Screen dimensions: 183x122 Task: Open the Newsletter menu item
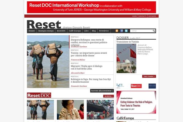point(104,31)
